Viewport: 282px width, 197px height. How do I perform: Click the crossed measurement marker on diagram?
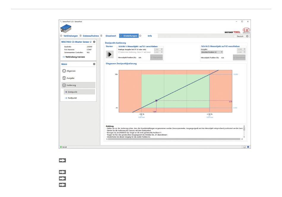(156, 101)
